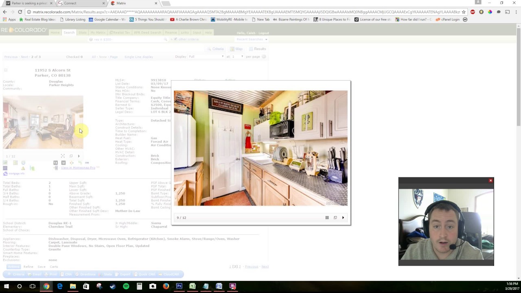The width and height of the screenshot is (521, 293).
Task: Open the Display format dropdown showing Full
Action: point(206,57)
